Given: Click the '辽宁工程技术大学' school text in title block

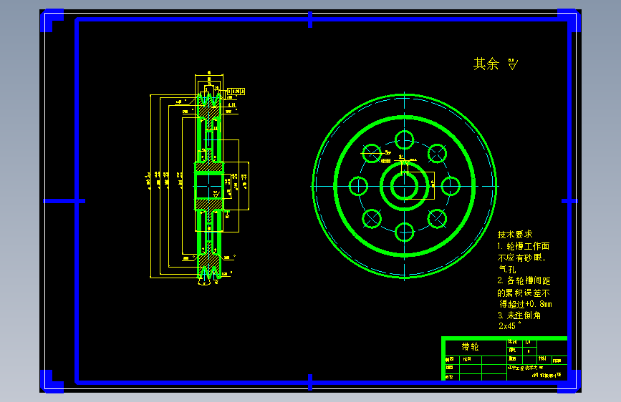Looking at the screenshot, I should (525, 368).
